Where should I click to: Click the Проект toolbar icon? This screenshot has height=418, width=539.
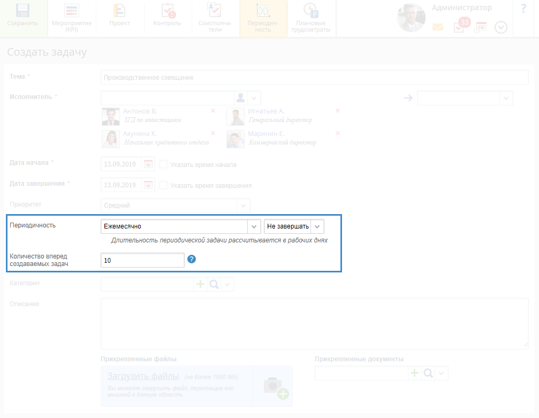(119, 11)
